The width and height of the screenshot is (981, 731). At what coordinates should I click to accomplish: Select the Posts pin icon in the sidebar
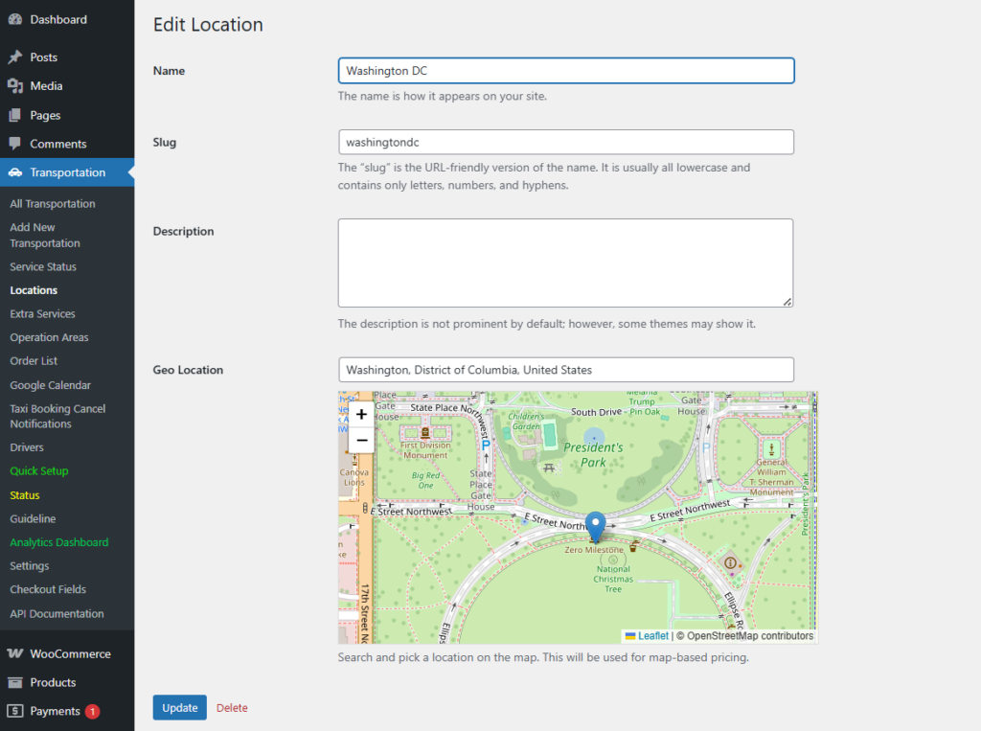pyautogui.click(x=13, y=57)
